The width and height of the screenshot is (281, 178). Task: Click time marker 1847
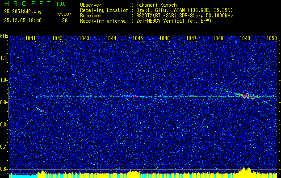click(x=191, y=38)
